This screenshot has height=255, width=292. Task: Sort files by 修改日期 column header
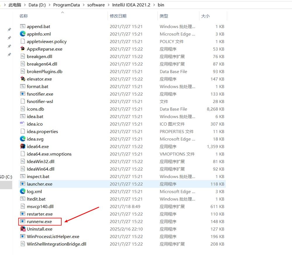(118, 16)
